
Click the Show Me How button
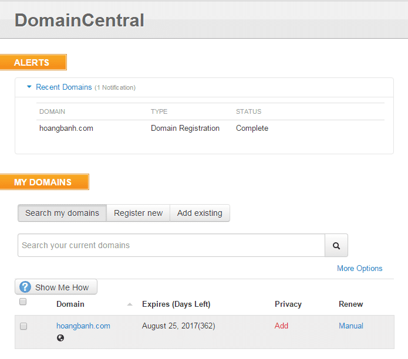click(56, 287)
